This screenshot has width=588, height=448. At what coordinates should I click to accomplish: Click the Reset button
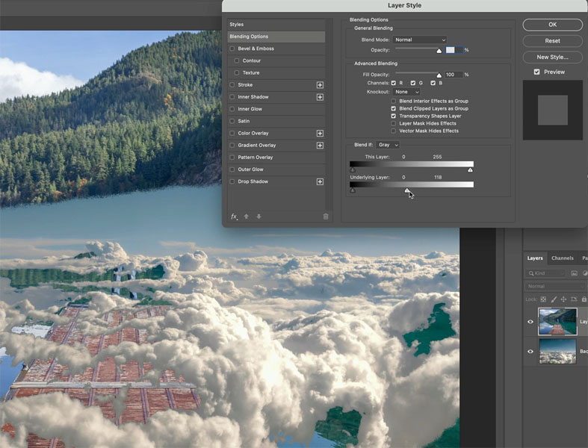(x=552, y=41)
